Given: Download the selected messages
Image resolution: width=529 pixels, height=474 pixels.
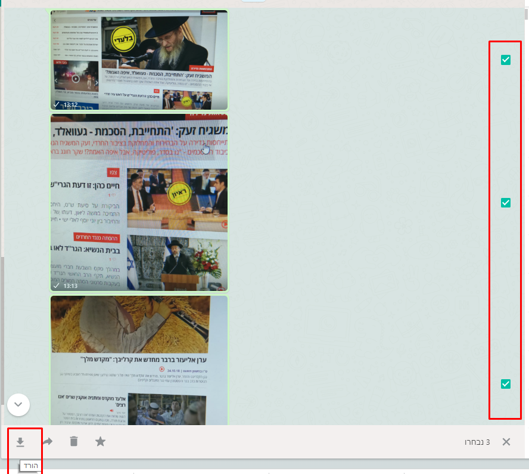Looking at the screenshot, I should pos(20,442).
